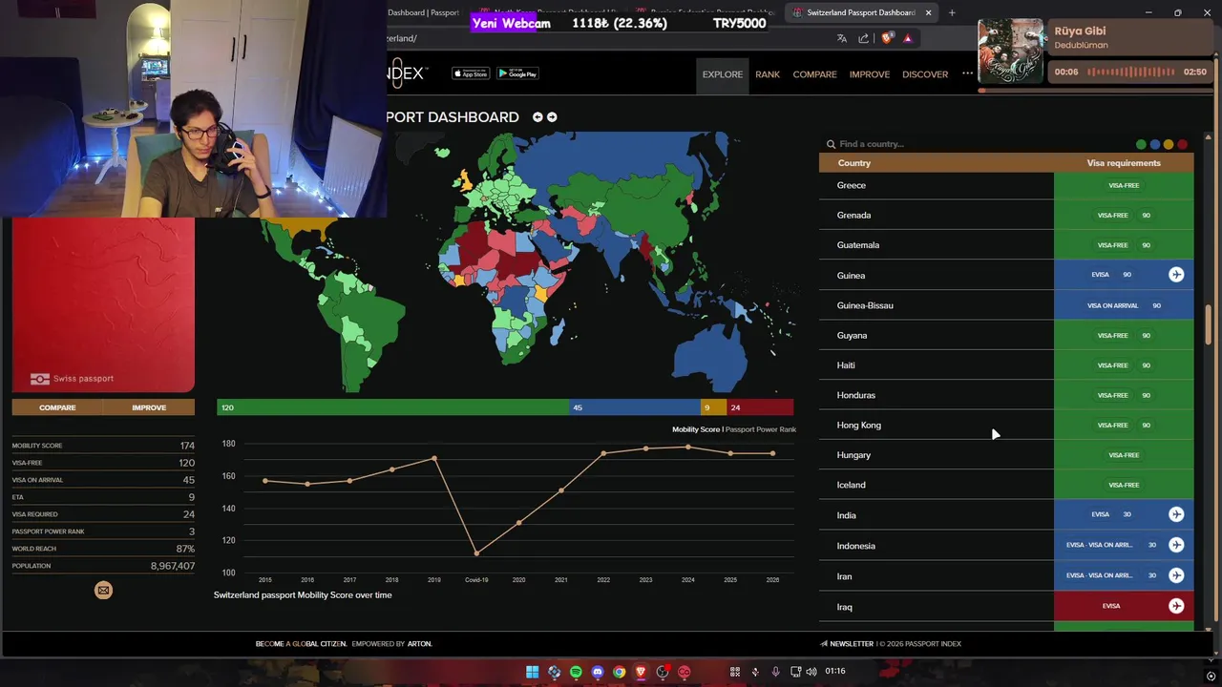The height and width of the screenshot is (687, 1222).
Task: Open the Brave Shields lion icon
Action: click(887, 38)
